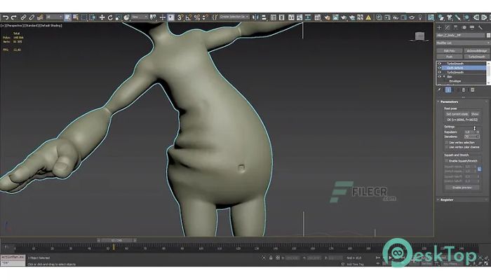Viewport: 491px width, 280px height.
Task: Open Select by Name list icon
Action: 76,17
